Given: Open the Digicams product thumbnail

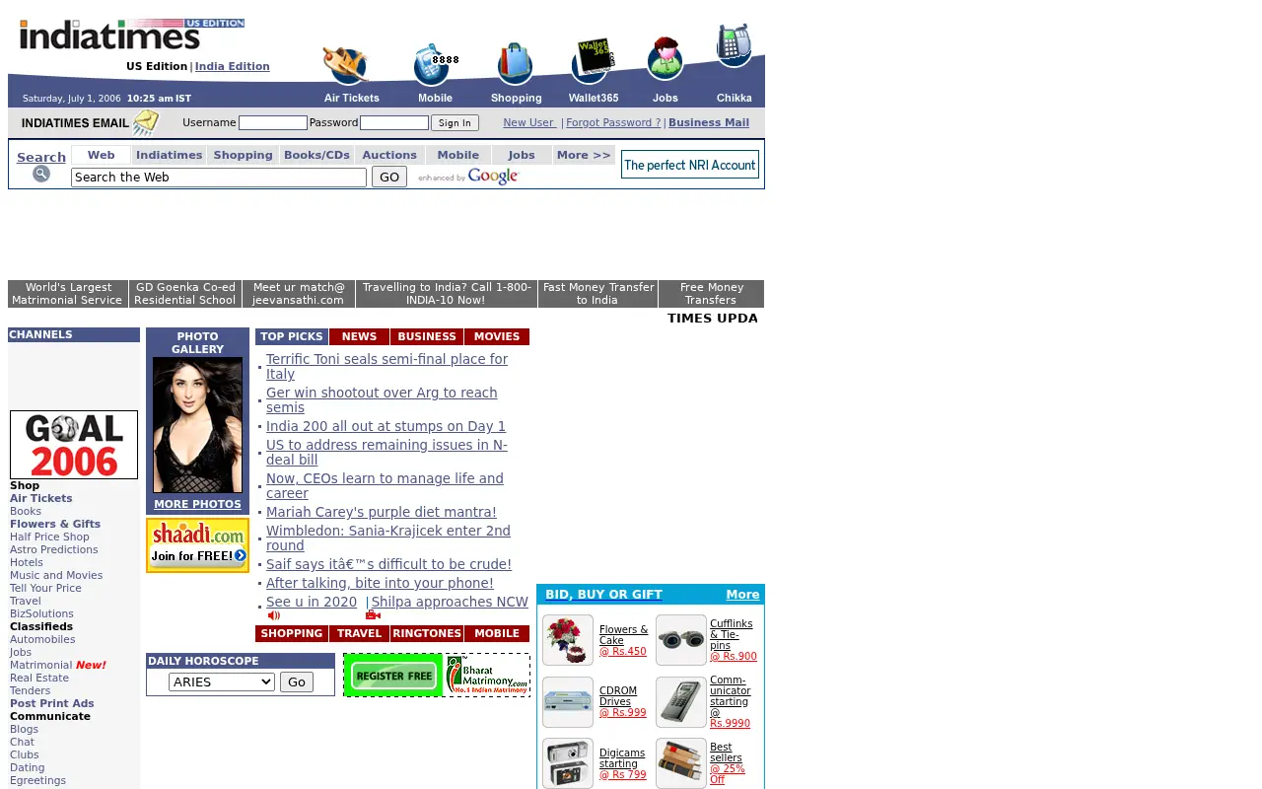Looking at the screenshot, I should click(568, 763).
